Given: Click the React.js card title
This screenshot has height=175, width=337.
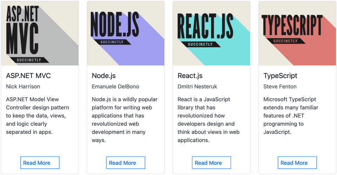Looking at the screenshot, I should pyautogui.click(x=190, y=76).
